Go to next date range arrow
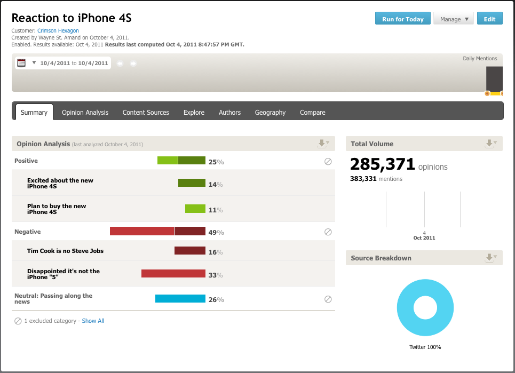This screenshot has height=373, width=515. (x=133, y=64)
